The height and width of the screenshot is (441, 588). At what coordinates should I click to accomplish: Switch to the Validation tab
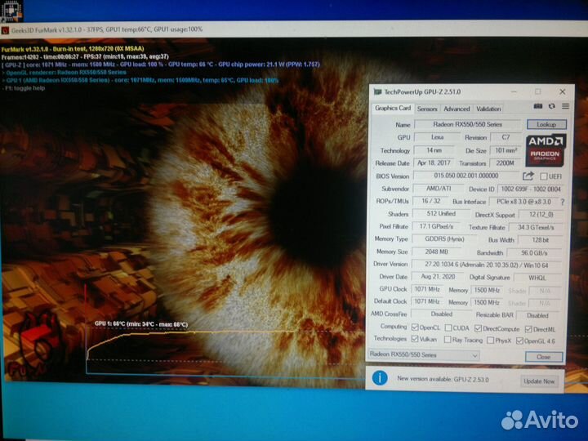tap(488, 109)
